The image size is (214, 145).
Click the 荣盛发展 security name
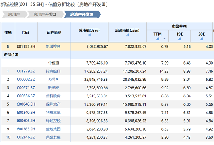(x=53, y=137)
